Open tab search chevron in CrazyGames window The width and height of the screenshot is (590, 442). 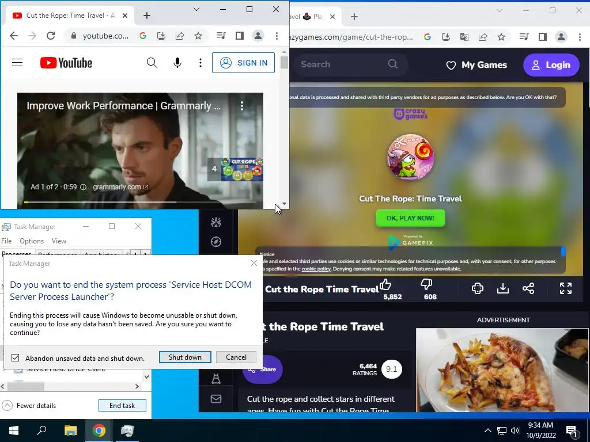coord(500,10)
